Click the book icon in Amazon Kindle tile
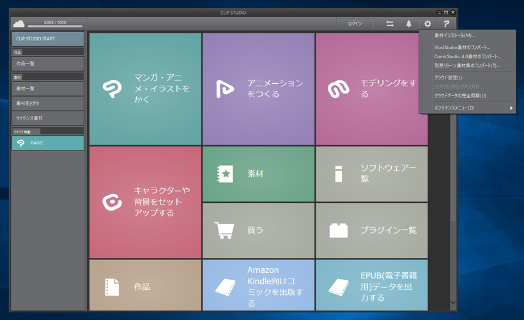 tap(225, 287)
